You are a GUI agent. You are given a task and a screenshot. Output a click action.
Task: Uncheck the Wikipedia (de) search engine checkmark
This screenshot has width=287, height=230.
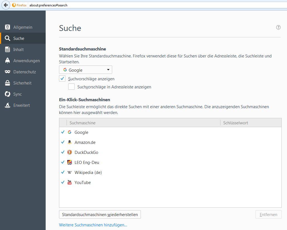pos(63,172)
